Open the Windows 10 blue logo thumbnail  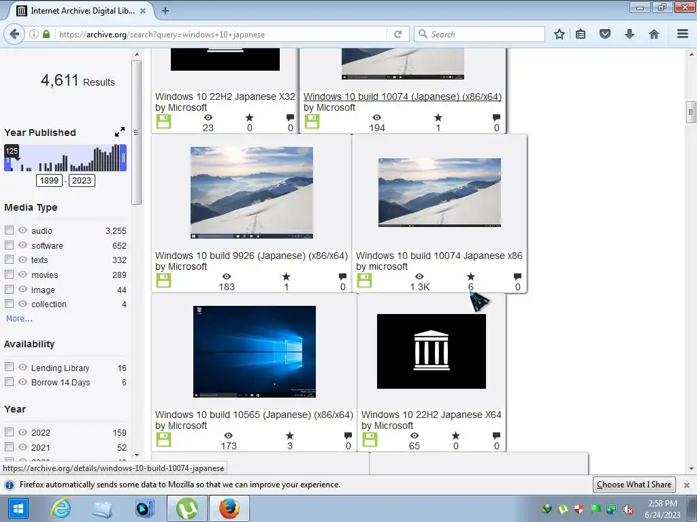click(255, 351)
